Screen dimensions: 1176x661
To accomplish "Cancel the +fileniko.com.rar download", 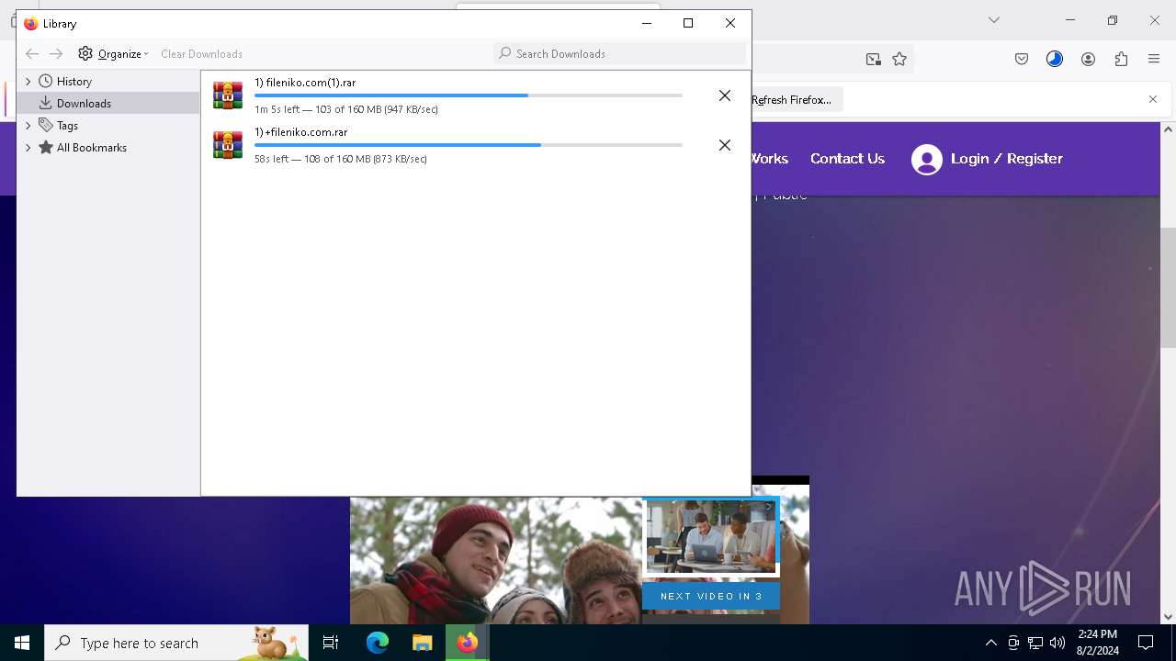I will pyautogui.click(x=725, y=145).
